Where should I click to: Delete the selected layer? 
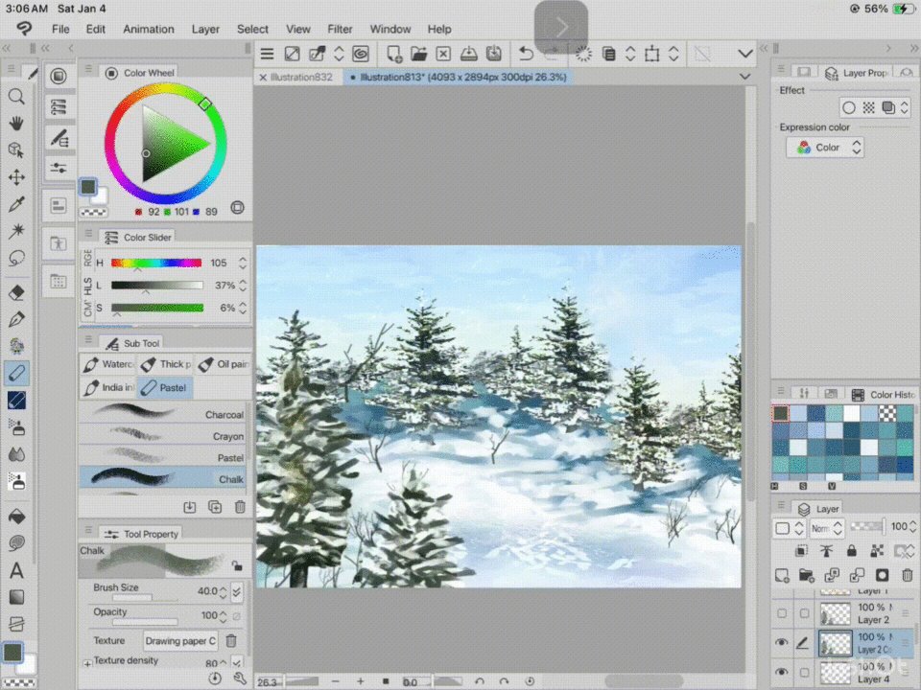[908, 576]
